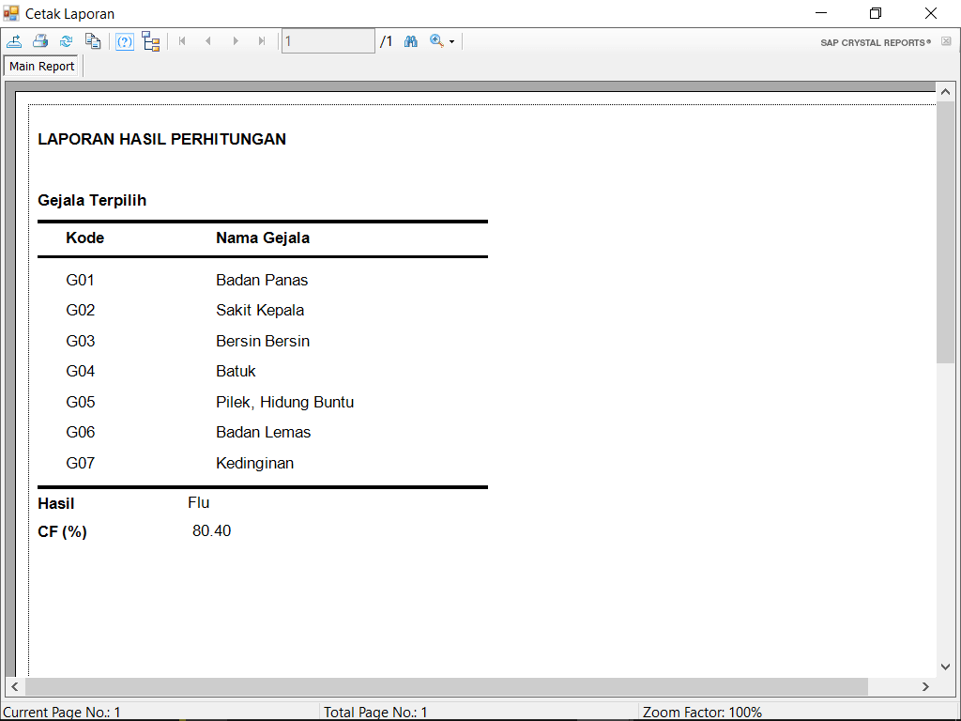Go to the last page arrow
The image size is (961, 721).
(x=262, y=41)
